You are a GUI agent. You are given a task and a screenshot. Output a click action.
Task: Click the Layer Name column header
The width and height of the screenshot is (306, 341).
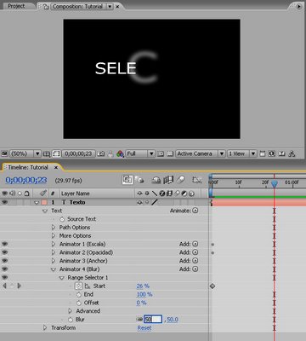click(76, 194)
